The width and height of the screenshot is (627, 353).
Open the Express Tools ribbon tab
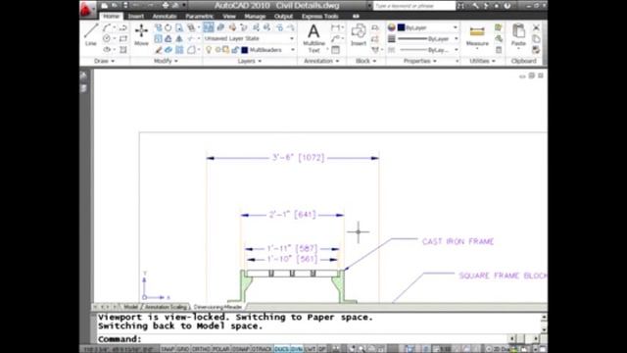coord(320,16)
